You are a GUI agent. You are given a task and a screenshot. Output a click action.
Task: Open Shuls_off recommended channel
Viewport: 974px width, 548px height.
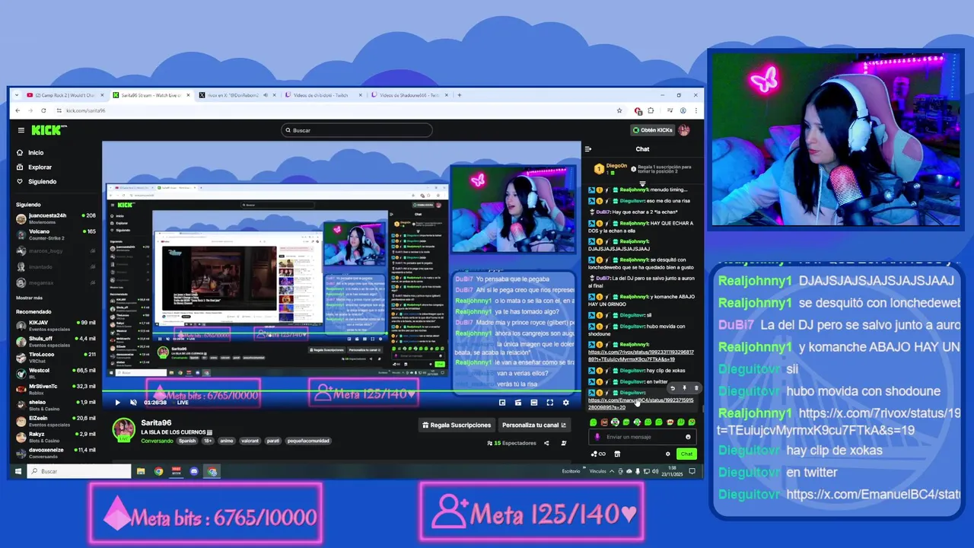pos(56,341)
